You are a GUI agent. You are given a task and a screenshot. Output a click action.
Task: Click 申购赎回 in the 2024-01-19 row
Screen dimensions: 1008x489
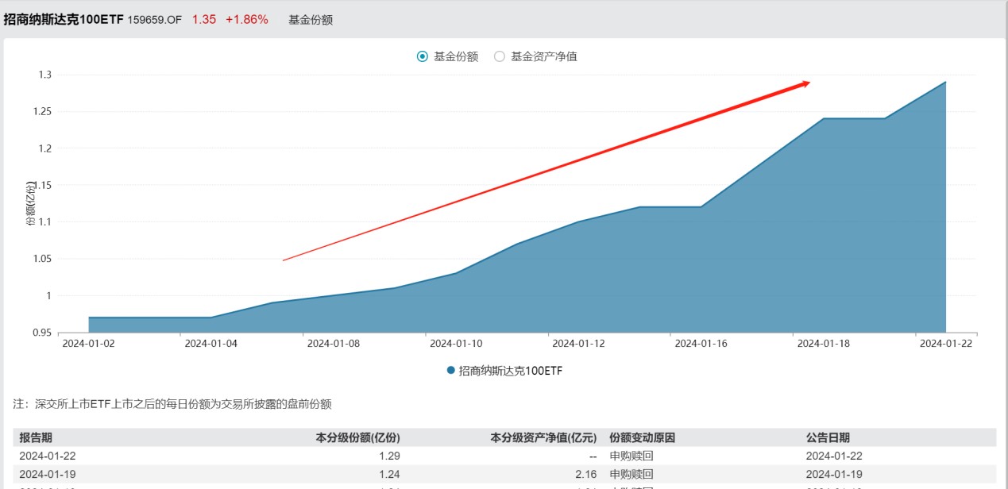tap(631, 474)
